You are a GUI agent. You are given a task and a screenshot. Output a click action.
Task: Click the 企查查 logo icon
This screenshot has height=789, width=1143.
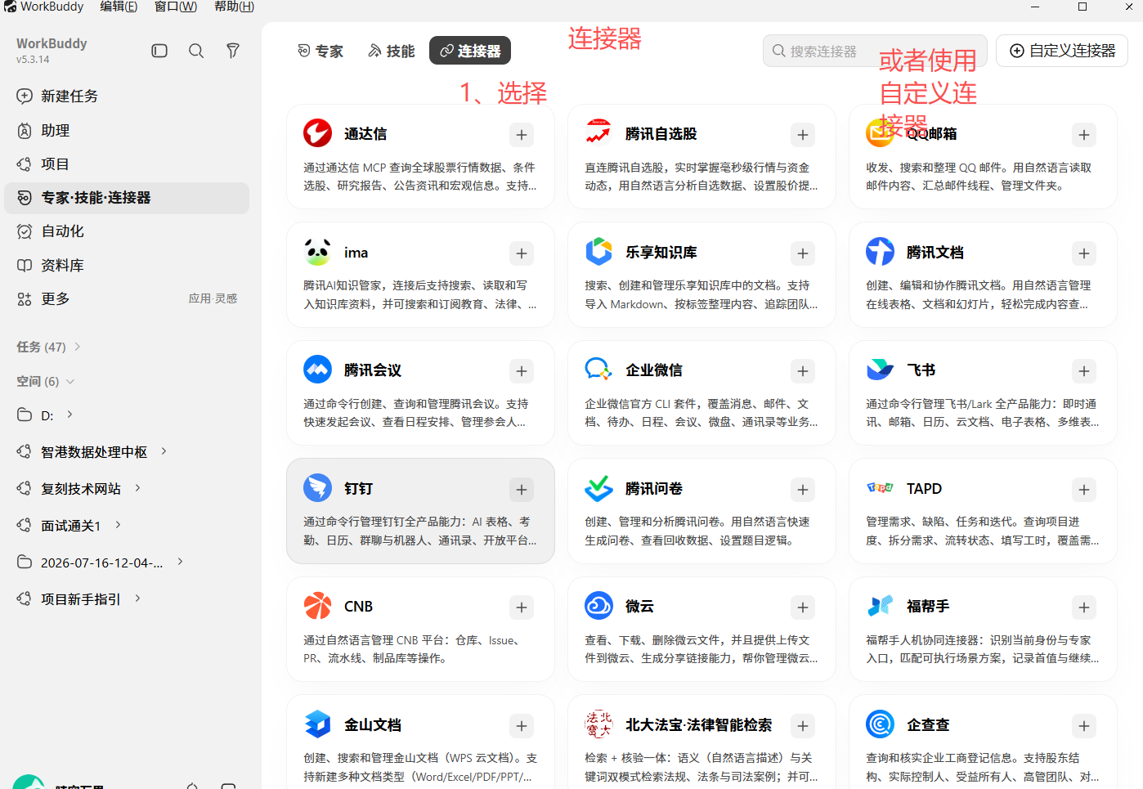tap(880, 724)
